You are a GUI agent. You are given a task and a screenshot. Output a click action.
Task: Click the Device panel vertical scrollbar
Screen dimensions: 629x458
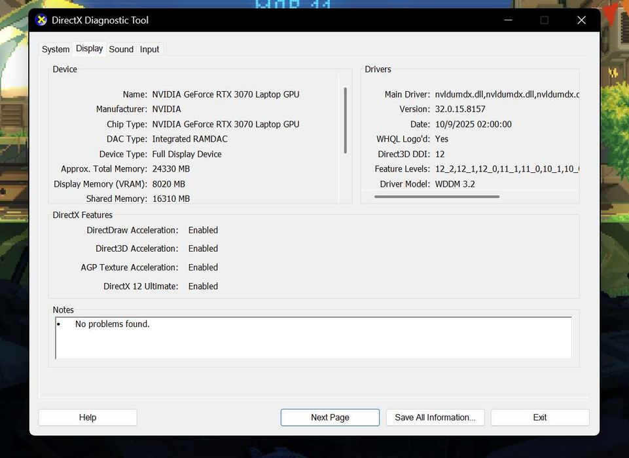click(346, 121)
